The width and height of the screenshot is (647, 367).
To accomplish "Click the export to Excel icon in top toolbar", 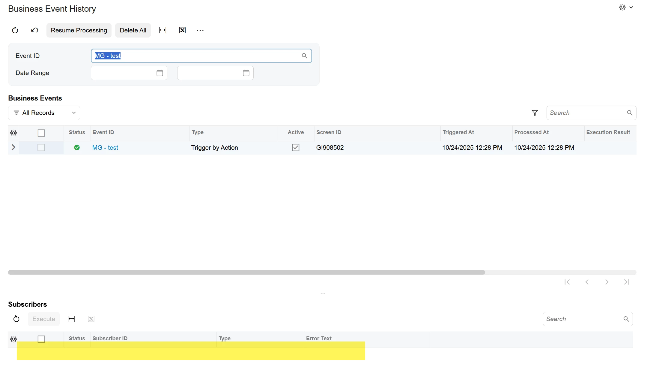I will click(x=182, y=30).
